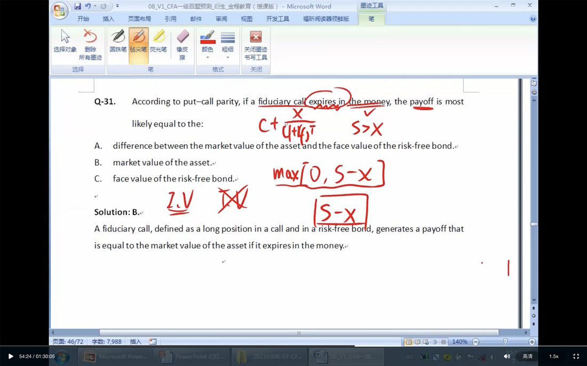This screenshot has width=587, height=366.
Task: Open the 开发工具 ribbon tab
Action: pos(277,19)
